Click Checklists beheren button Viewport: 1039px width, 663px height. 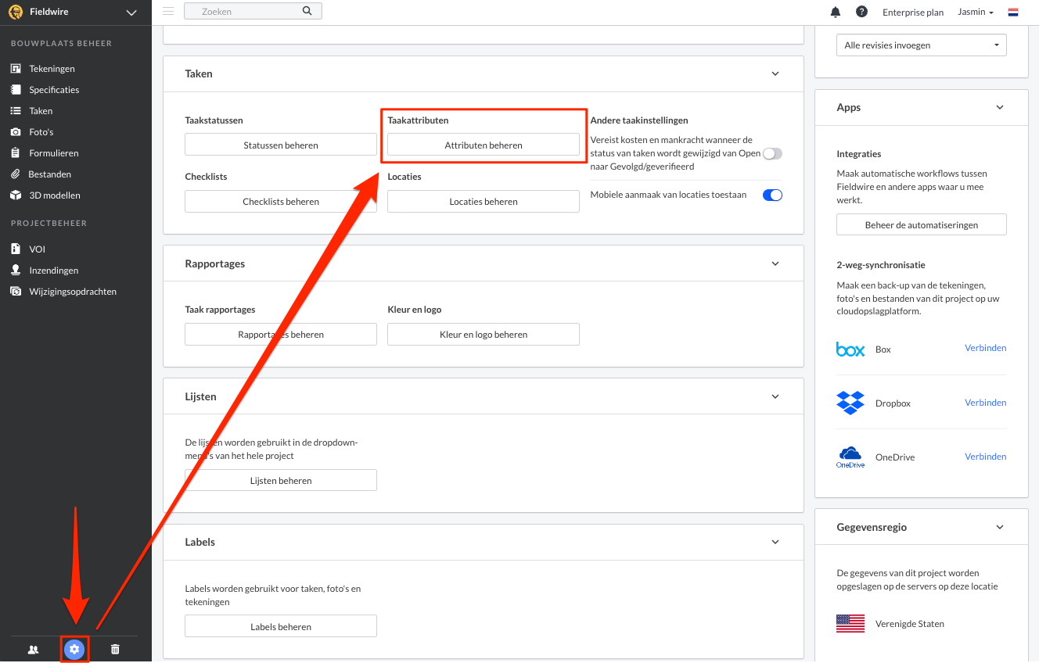281,201
